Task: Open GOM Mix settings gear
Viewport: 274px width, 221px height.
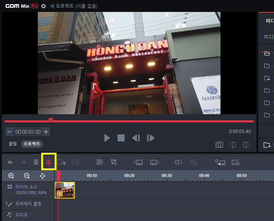Action: 43,6
